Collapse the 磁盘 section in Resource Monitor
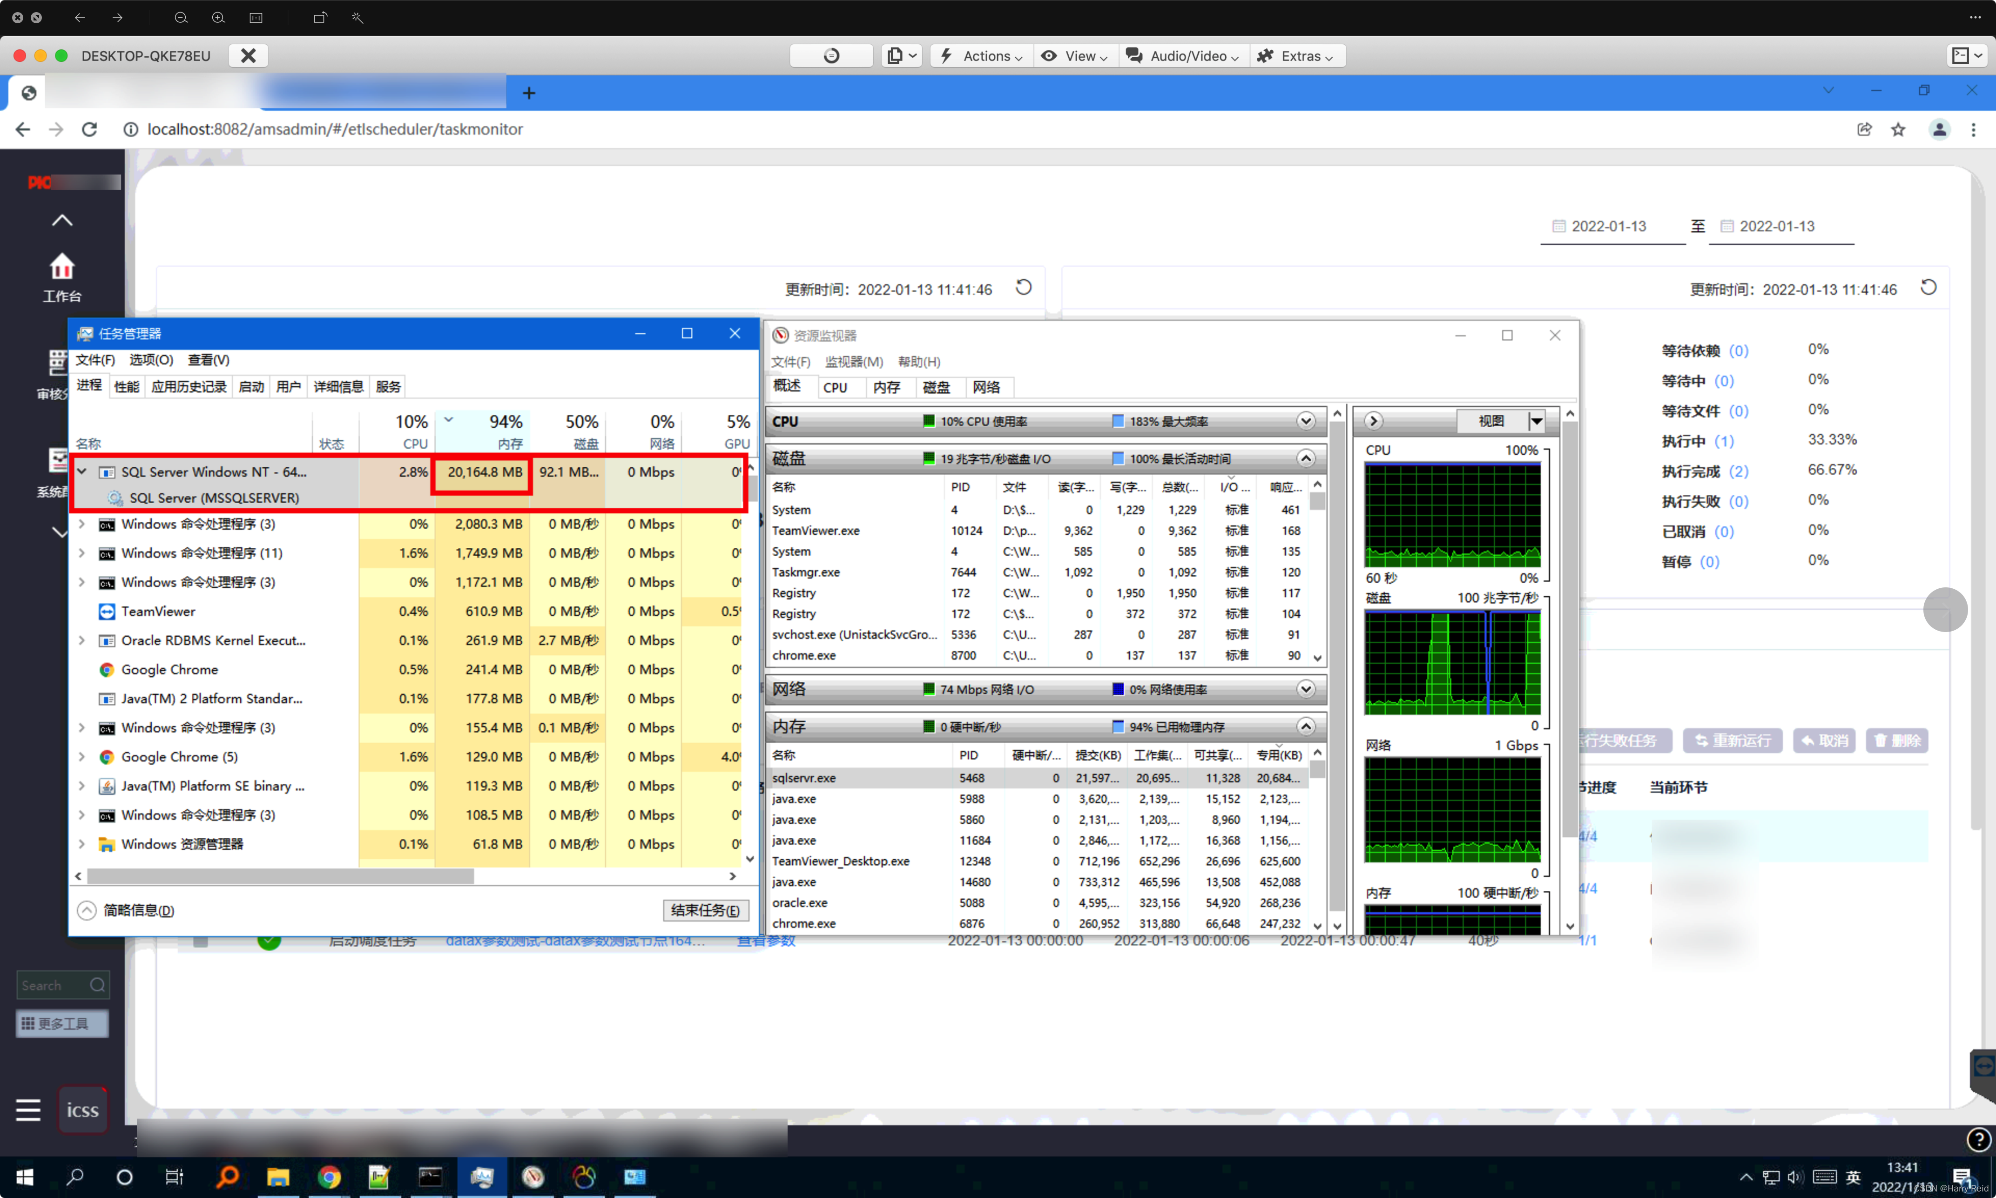This screenshot has width=1996, height=1198. coord(1305,458)
